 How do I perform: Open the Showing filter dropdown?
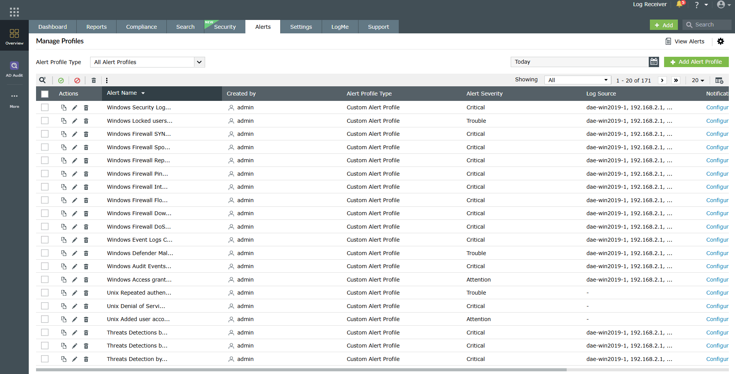[x=578, y=80]
